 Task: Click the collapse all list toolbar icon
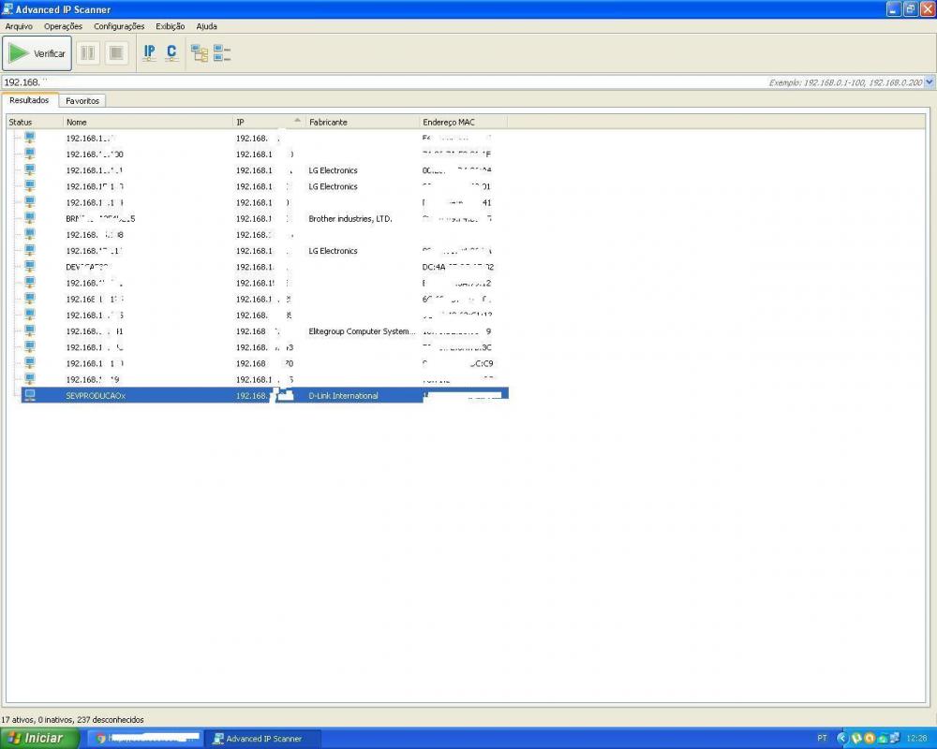pos(222,53)
